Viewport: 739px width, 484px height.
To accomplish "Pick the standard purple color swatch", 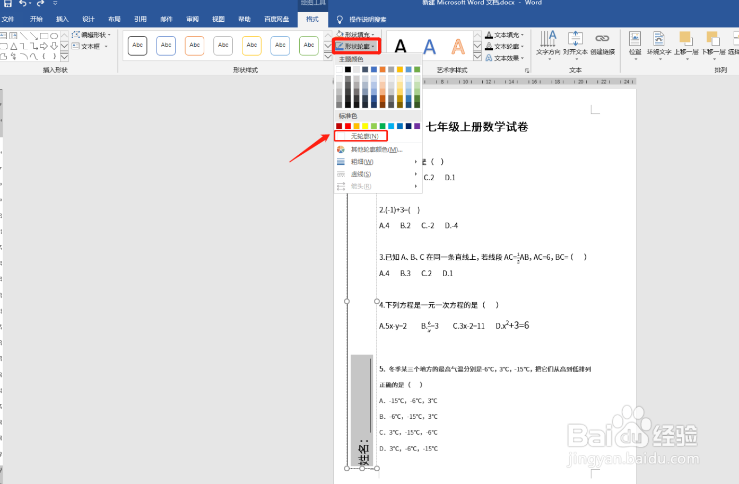I will 417,126.
